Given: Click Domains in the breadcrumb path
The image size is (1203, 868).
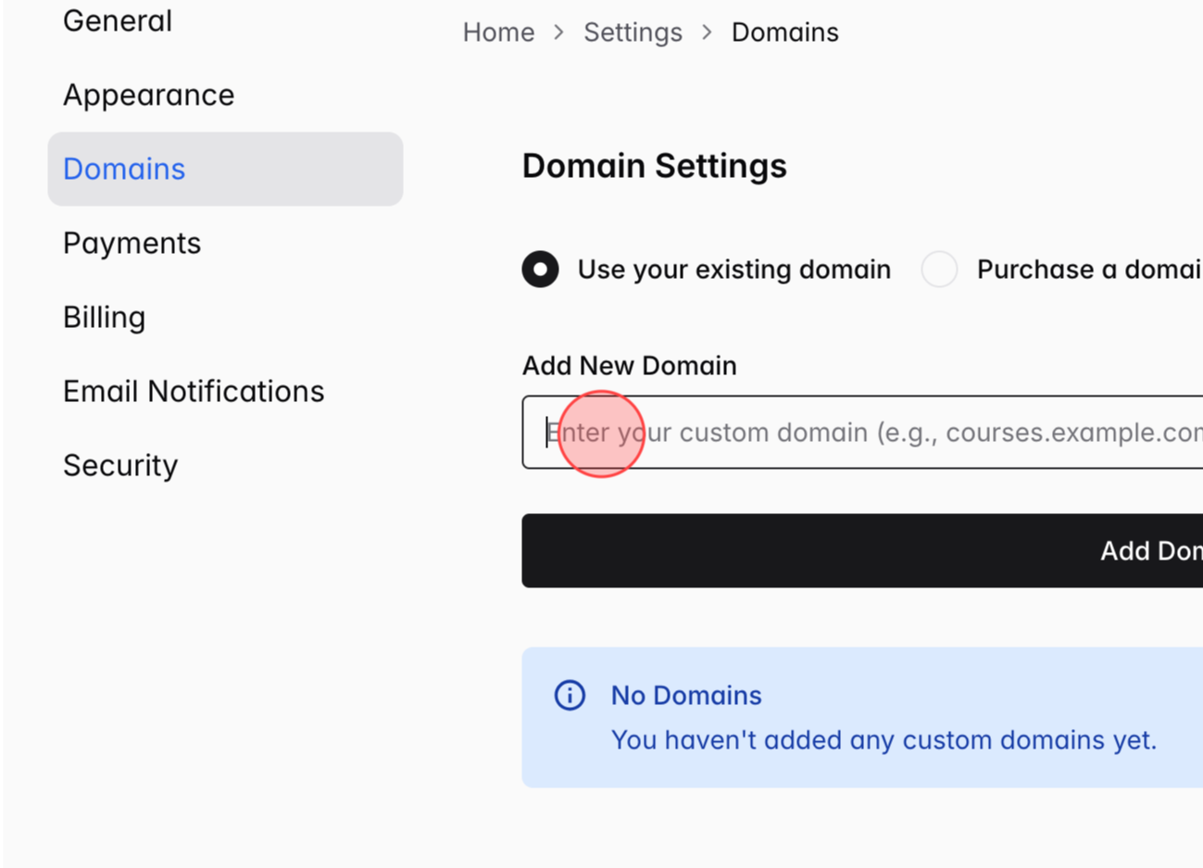Looking at the screenshot, I should pyautogui.click(x=784, y=31).
